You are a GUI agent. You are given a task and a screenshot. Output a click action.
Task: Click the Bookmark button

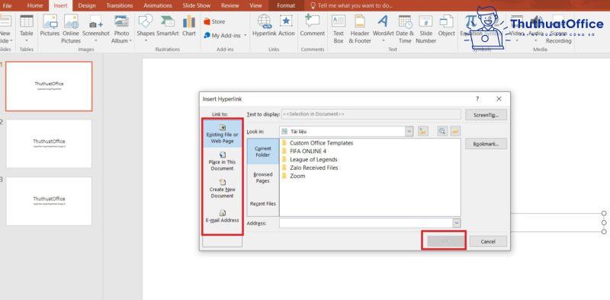point(486,144)
